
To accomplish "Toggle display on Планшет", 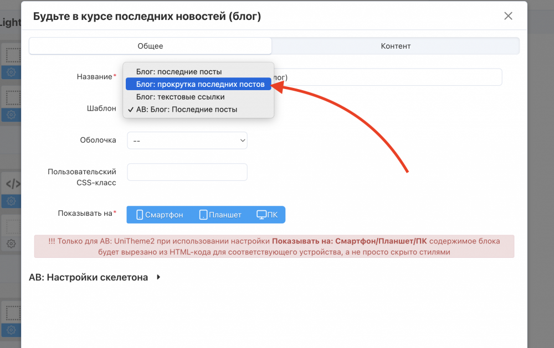I will [x=220, y=215].
